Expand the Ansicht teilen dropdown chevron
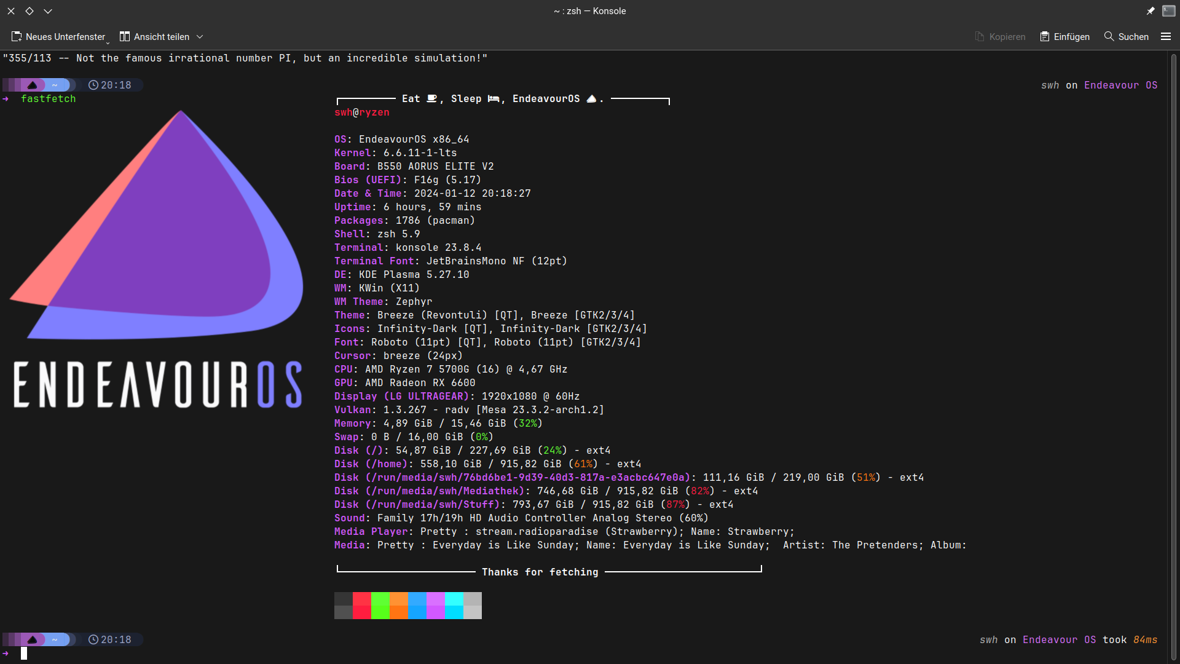This screenshot has height=664, width=1180. (200, 37)
